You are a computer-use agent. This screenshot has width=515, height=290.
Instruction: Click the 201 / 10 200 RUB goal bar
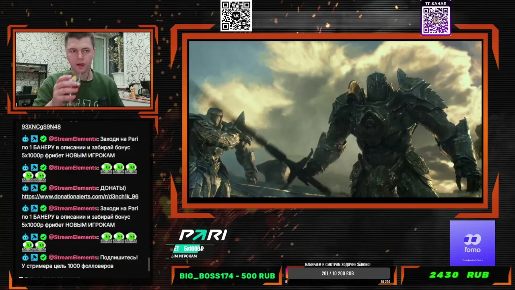[x=338, y=273]
